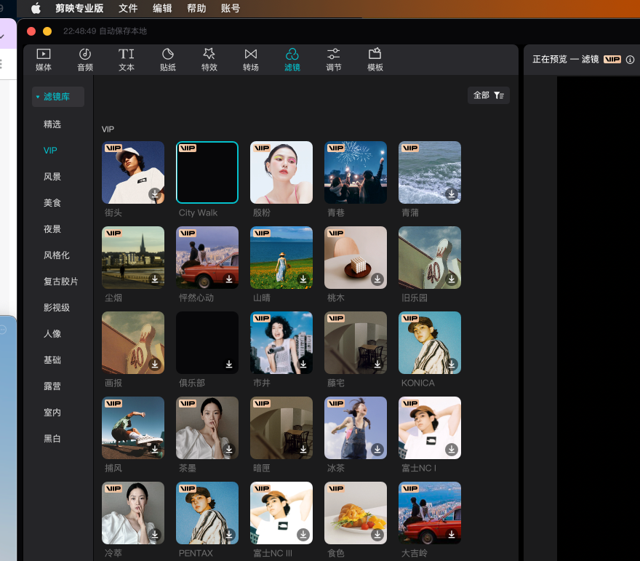Switch to the 文本 text tool
This screenshot has height=561, width=640.
(x=127, y=60)
